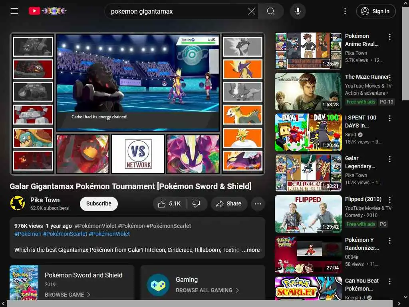Image resolution: width=409 pixels, height=307 pixels.
Task: Click BROWSE GAME link
Action: pyautogui.click(x=67, y=295)
